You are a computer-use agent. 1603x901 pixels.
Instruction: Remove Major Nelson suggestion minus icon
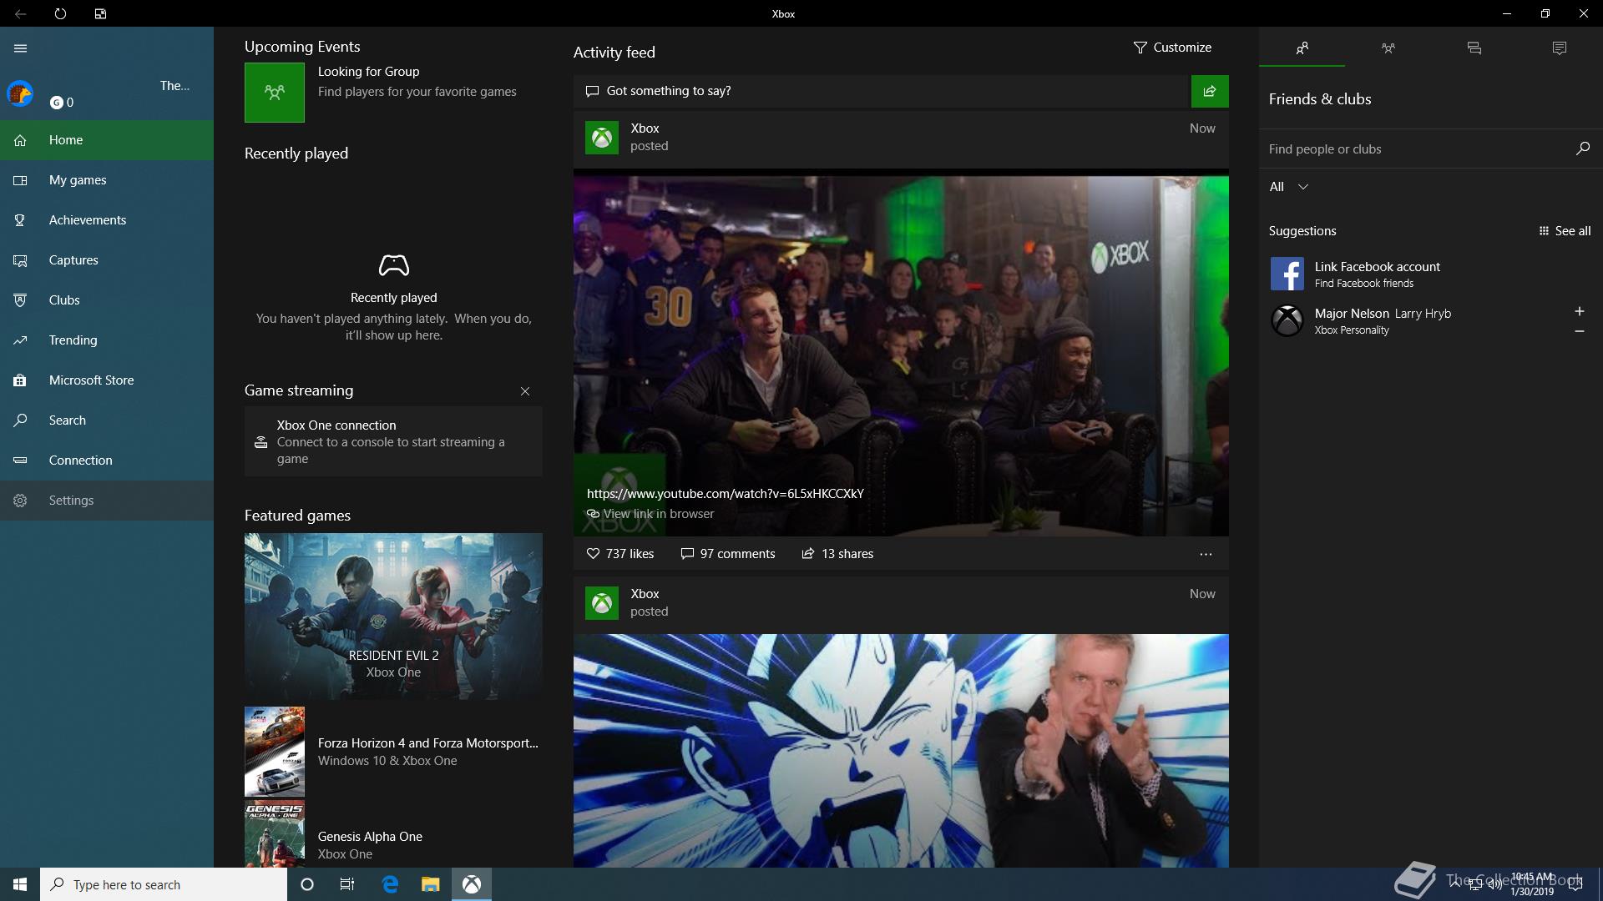click(x=1579, y=331)
